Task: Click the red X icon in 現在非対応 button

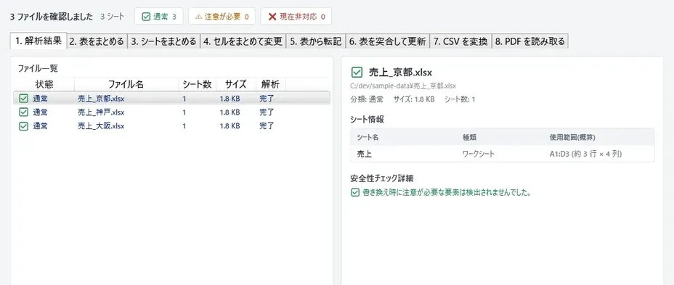Action: pyautogui.click(x=272, y=17)
